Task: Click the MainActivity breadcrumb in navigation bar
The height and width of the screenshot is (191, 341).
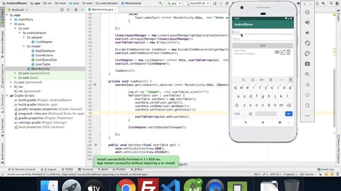Action: tap(131, 3)
